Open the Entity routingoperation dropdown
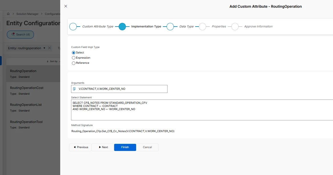 point(44,48)
